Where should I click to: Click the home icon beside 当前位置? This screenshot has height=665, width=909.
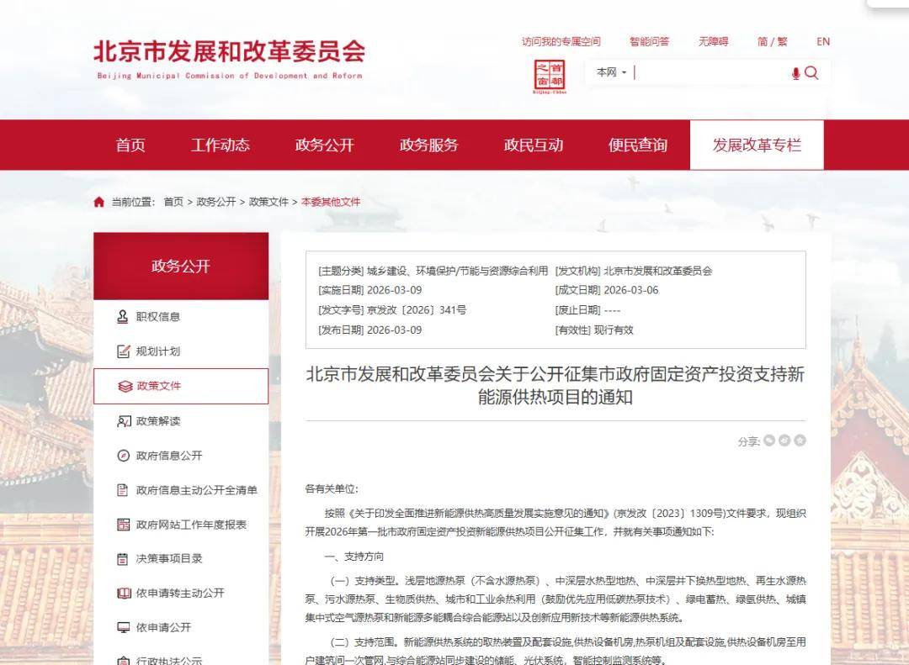coord(99,202)
